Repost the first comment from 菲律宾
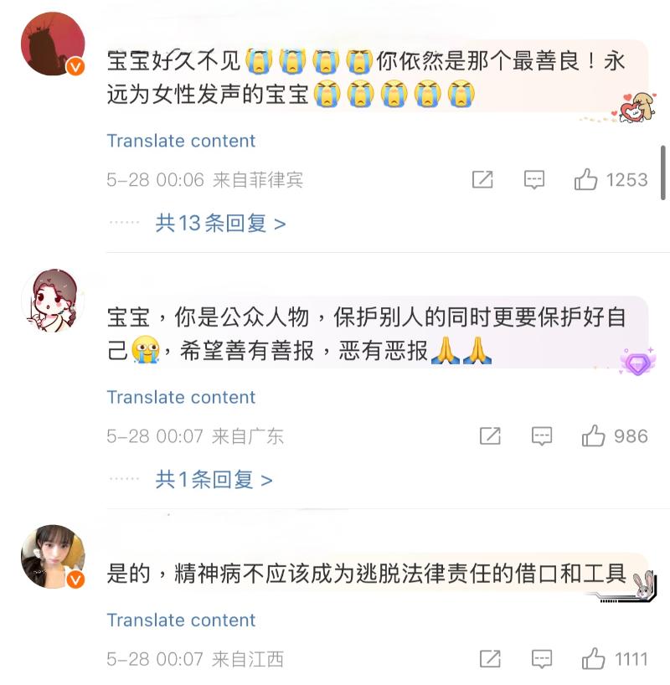The width and height of the screenshot is (670, 685). (x=482, y=179)
